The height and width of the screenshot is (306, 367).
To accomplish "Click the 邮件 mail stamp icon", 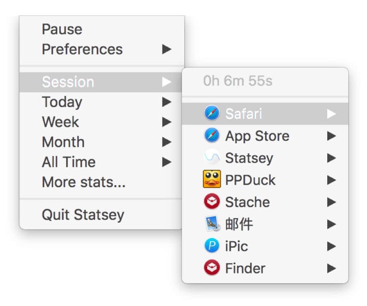I will pos(212,223).
